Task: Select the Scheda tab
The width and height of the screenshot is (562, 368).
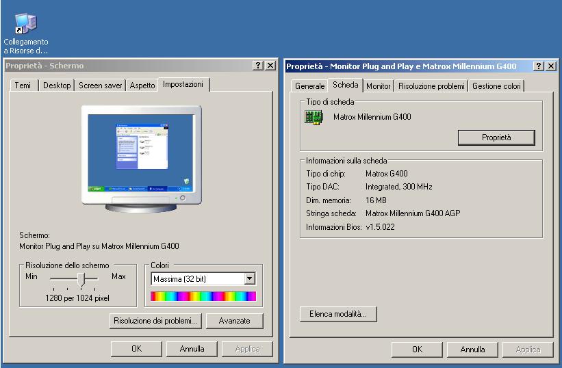Action: pyautogui.click(x=346, y=85)
